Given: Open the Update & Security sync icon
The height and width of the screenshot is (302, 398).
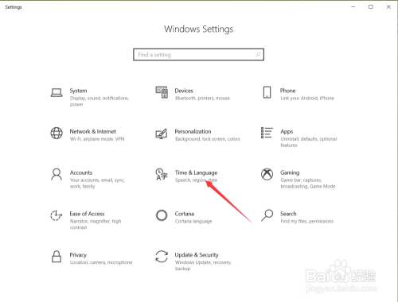Looking at the screenshot, I should [162, 257].
